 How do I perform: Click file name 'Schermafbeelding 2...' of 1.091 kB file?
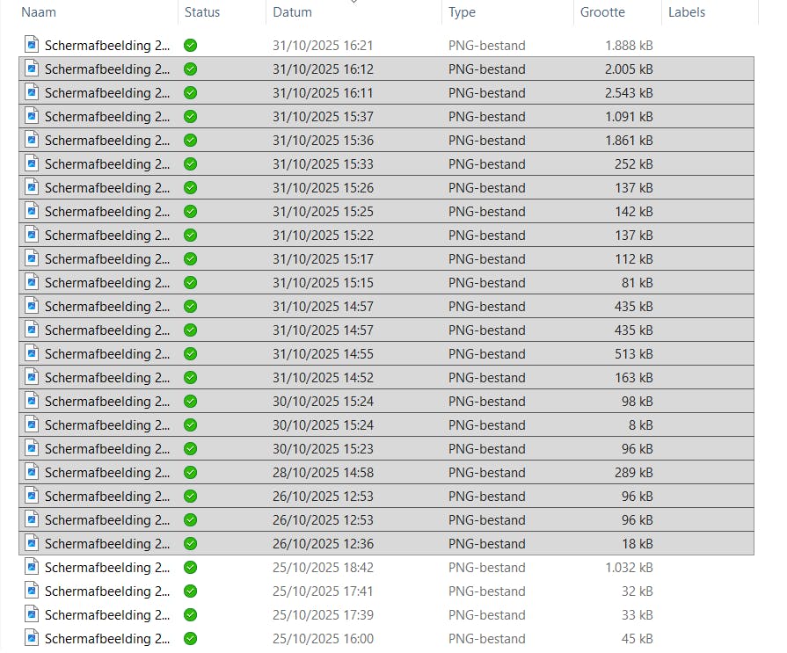107,116
